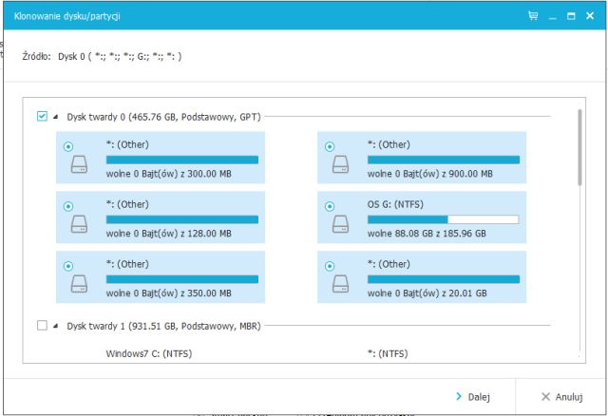Image resolution: width=608 pixels, height=416 pixels.
Task: Click the OS G: usage bar
Action: pyautogui.click(x=443, y=218)
